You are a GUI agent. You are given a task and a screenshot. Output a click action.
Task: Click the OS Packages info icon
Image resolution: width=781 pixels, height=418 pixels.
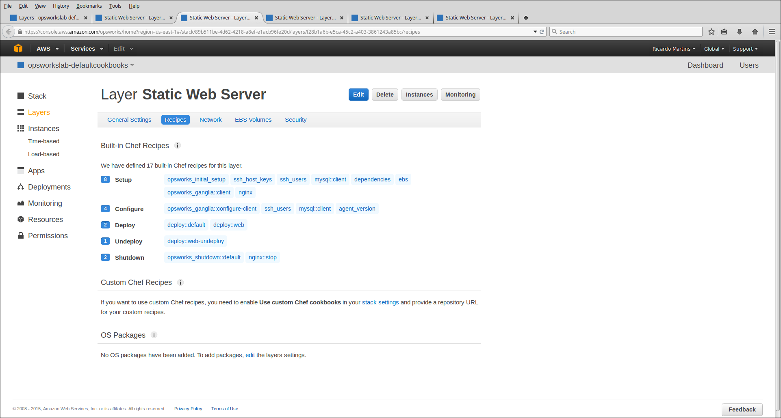(x=154, y=335)
